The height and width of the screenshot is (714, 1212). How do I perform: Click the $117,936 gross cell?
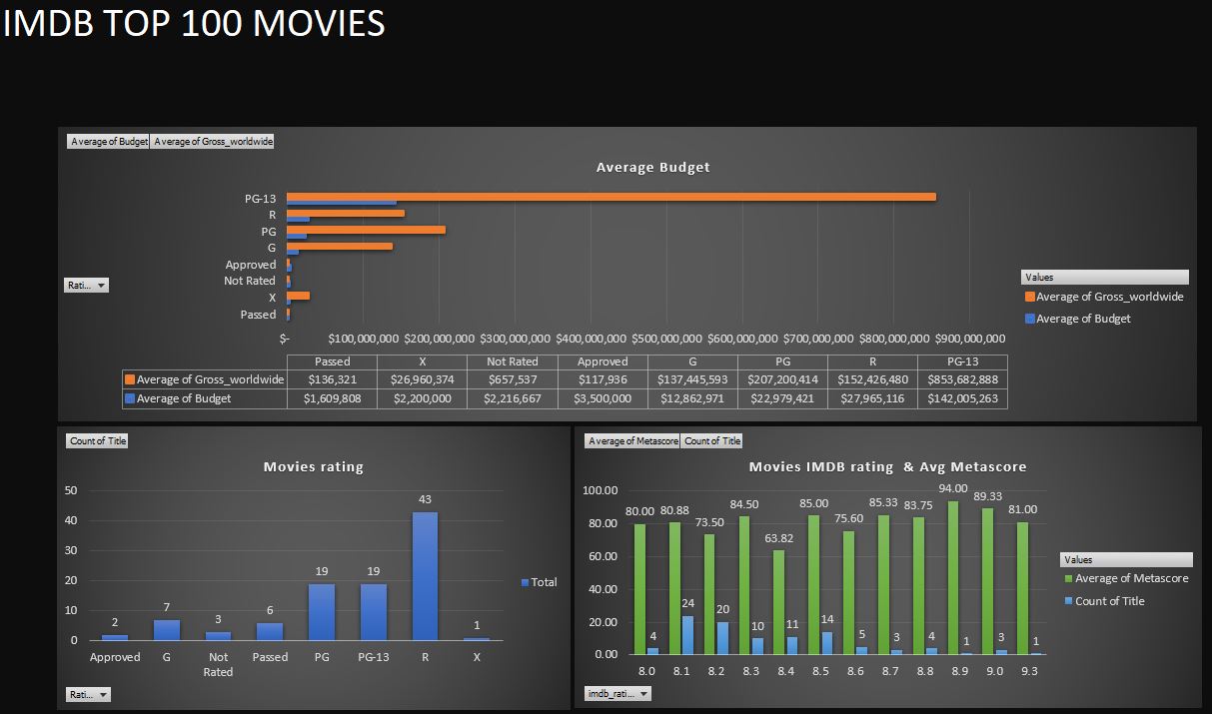[x=603, y=379]
